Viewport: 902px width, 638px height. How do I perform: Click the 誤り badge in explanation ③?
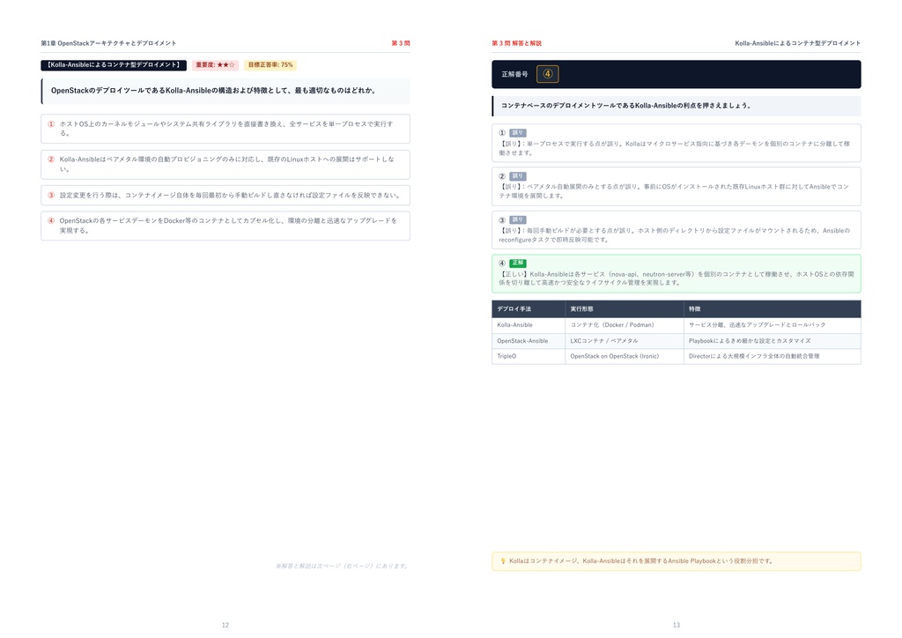tap(518, 219)
